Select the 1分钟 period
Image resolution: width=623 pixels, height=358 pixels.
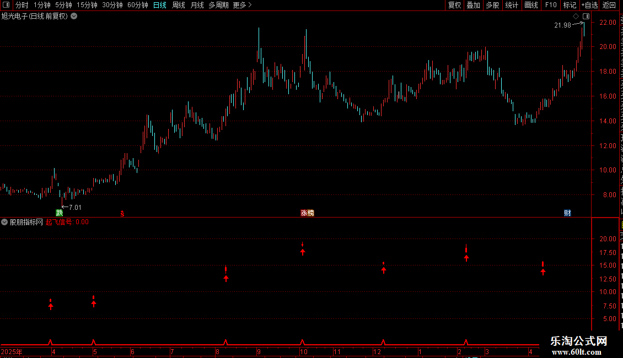click(42, 5)
